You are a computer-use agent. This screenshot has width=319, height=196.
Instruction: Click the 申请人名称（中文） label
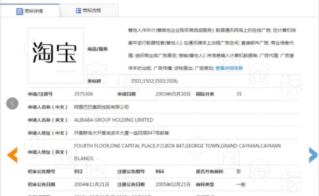point(48,107)
